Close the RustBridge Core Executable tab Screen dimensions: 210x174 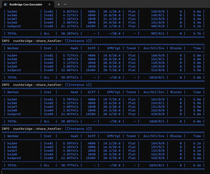[x=49, y=4]
